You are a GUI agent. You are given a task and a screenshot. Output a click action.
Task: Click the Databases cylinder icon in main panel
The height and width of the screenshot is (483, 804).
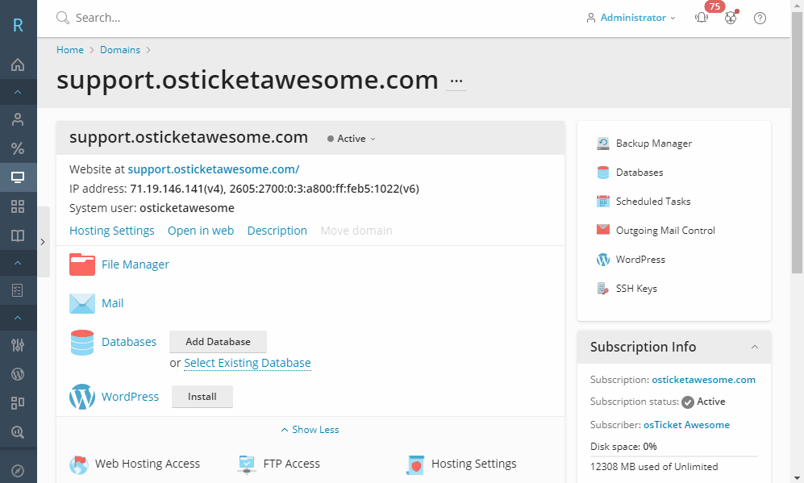tap(82, 343)
